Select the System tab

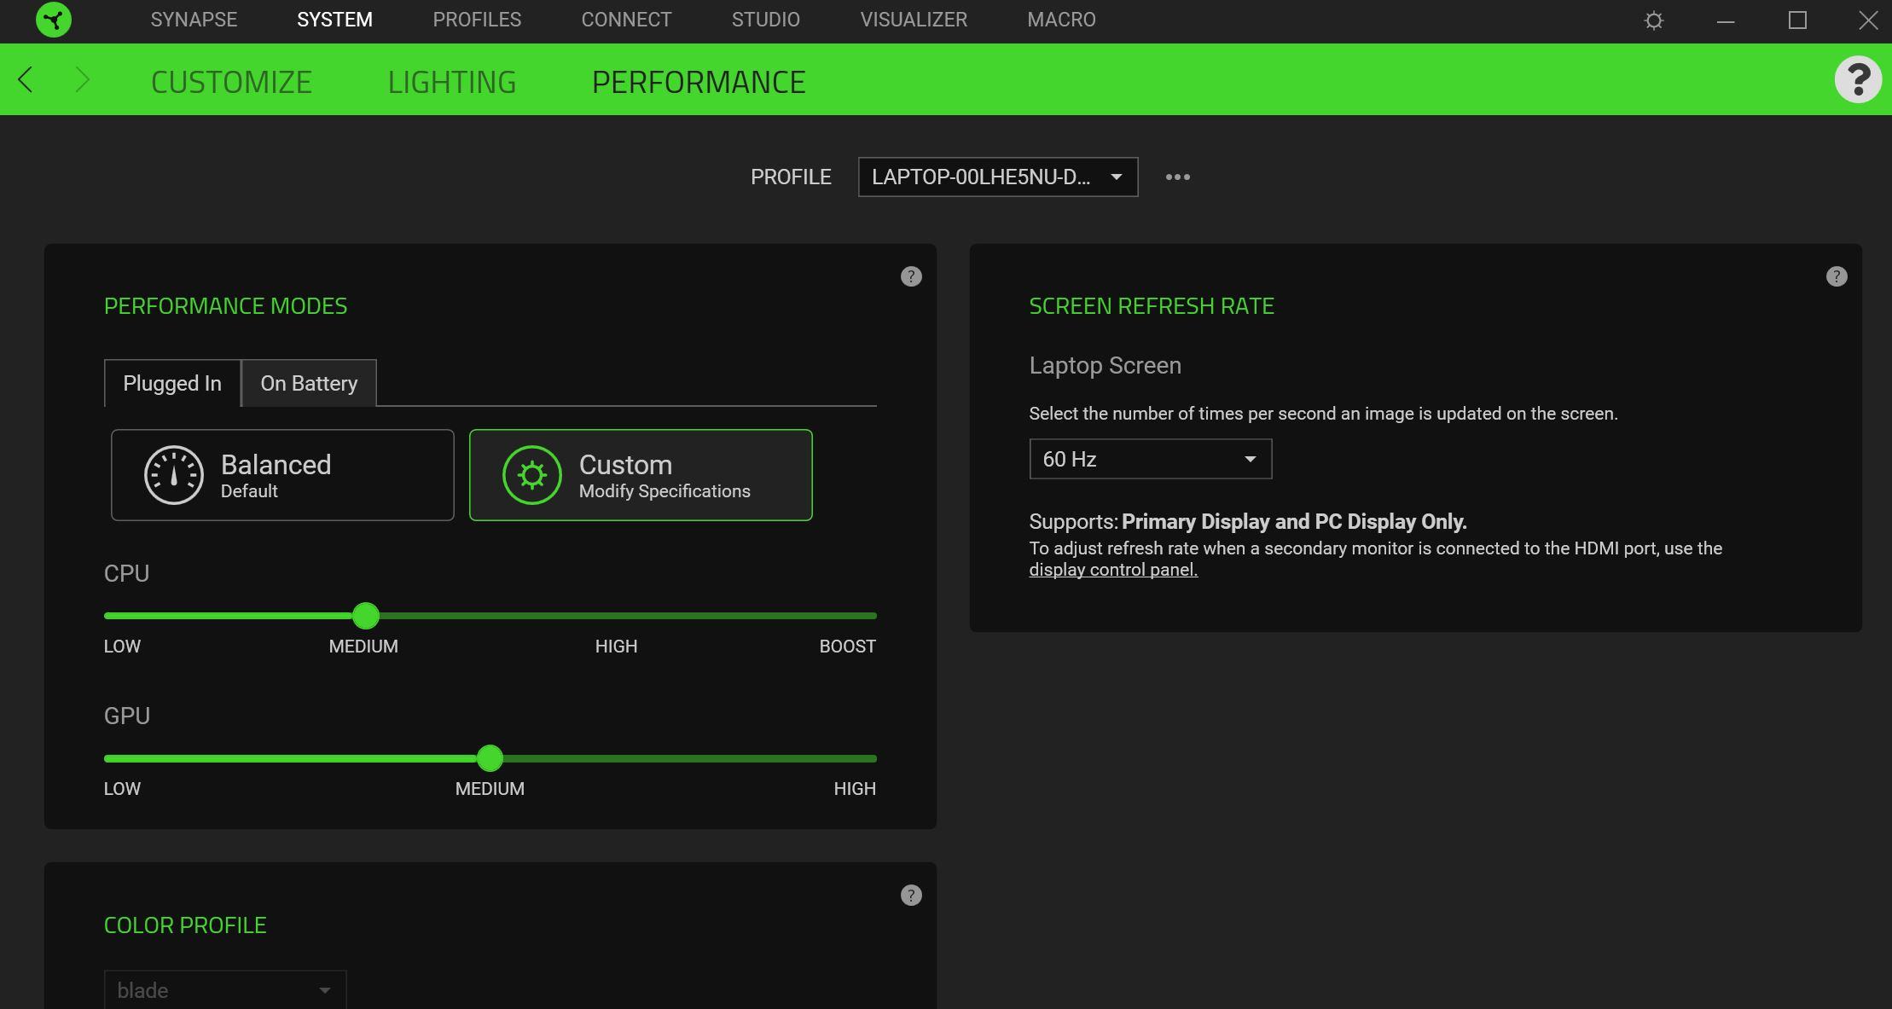334,20
